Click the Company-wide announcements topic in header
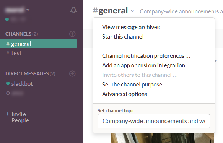This screenshot has height=143, width=223. (181, 11)
